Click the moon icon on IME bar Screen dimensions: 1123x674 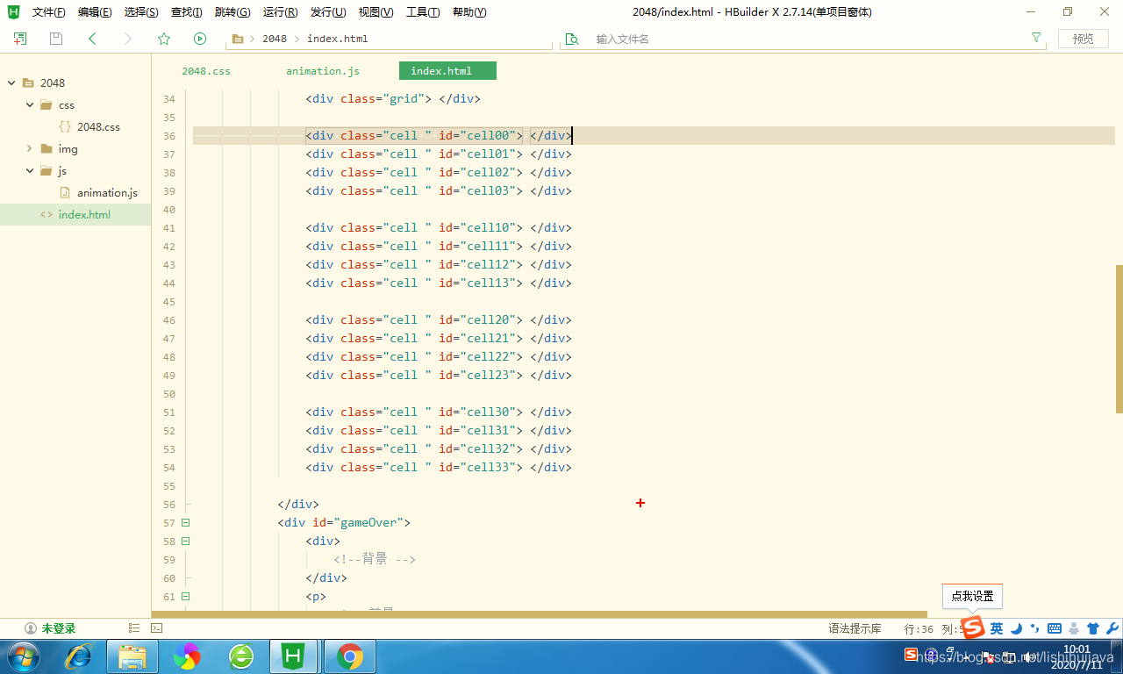[x=1016, y=628]
